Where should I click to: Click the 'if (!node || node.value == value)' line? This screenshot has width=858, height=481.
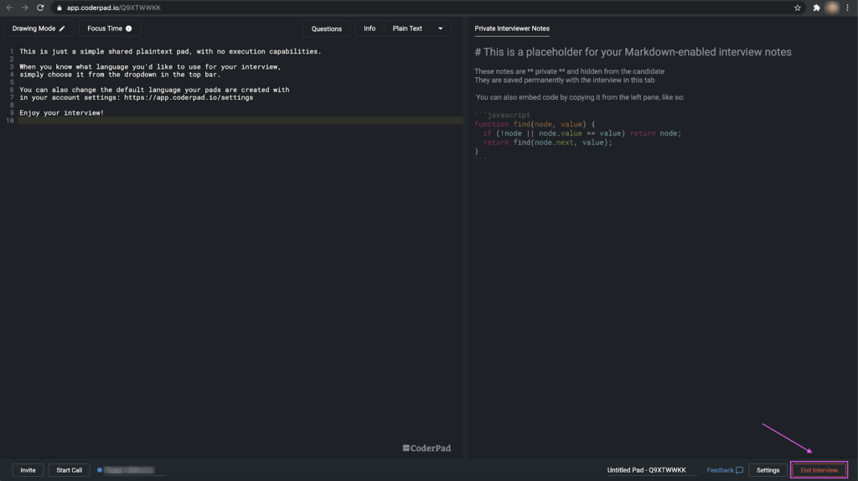(x=581, y=133)
